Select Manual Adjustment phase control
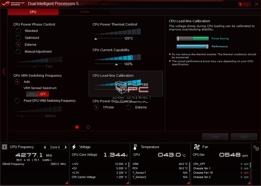The width and height of the screenshot is (261, 186). tap(18, 51)
